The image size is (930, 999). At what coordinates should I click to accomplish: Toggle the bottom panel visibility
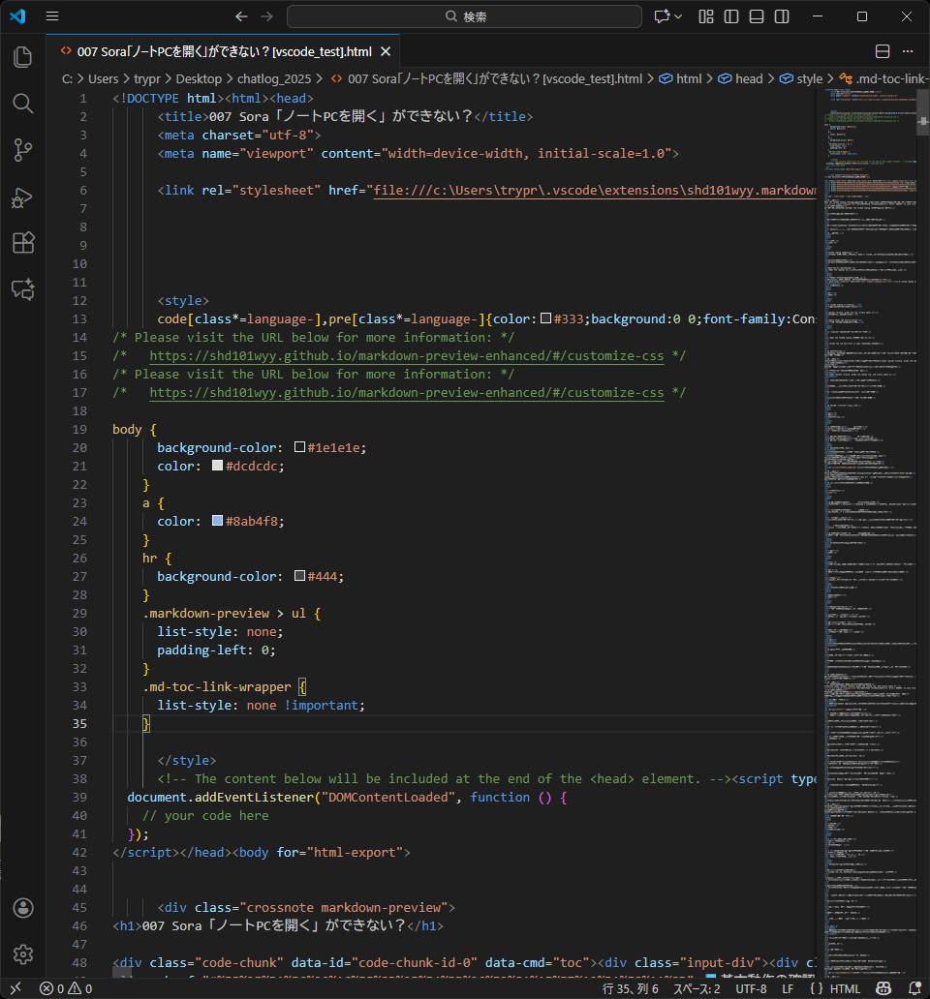coord(757,16)
